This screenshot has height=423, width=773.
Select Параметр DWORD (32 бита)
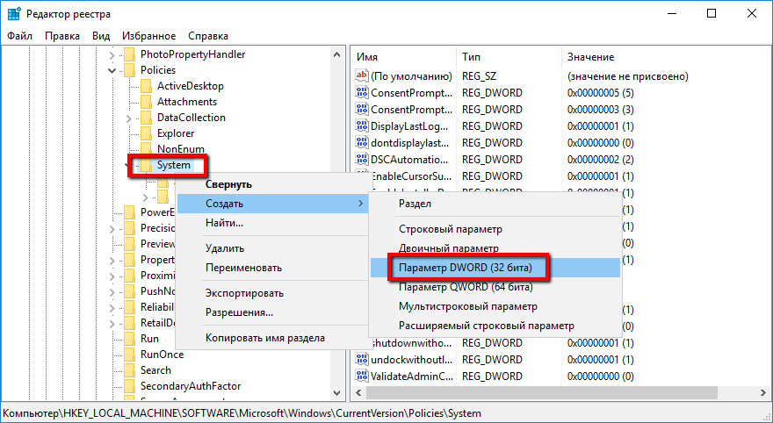[x=495, y=268]
